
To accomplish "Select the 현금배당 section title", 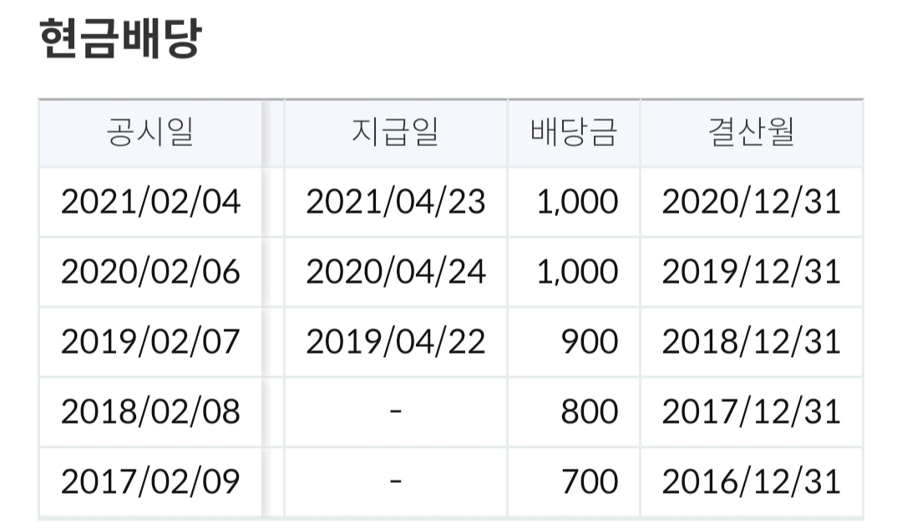I will pyautogui.click(x=120, y=38).
